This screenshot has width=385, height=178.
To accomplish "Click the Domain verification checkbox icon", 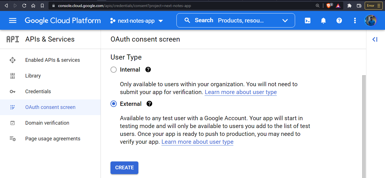I will (x=12, y=123).
